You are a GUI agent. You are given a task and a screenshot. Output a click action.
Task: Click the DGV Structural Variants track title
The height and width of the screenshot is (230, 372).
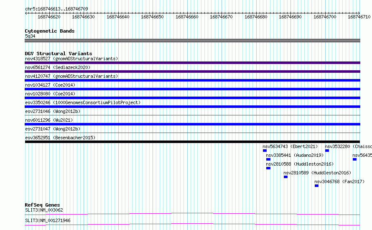click(59, 54)
